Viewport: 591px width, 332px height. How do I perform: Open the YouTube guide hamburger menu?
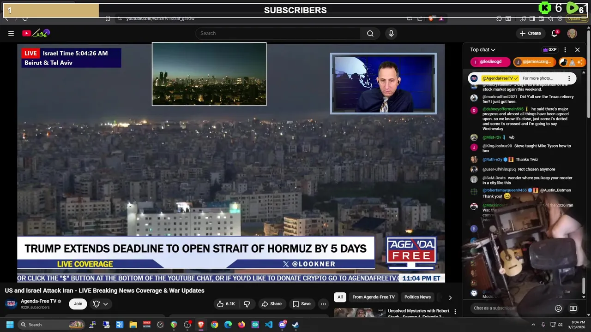click(11, 33)
